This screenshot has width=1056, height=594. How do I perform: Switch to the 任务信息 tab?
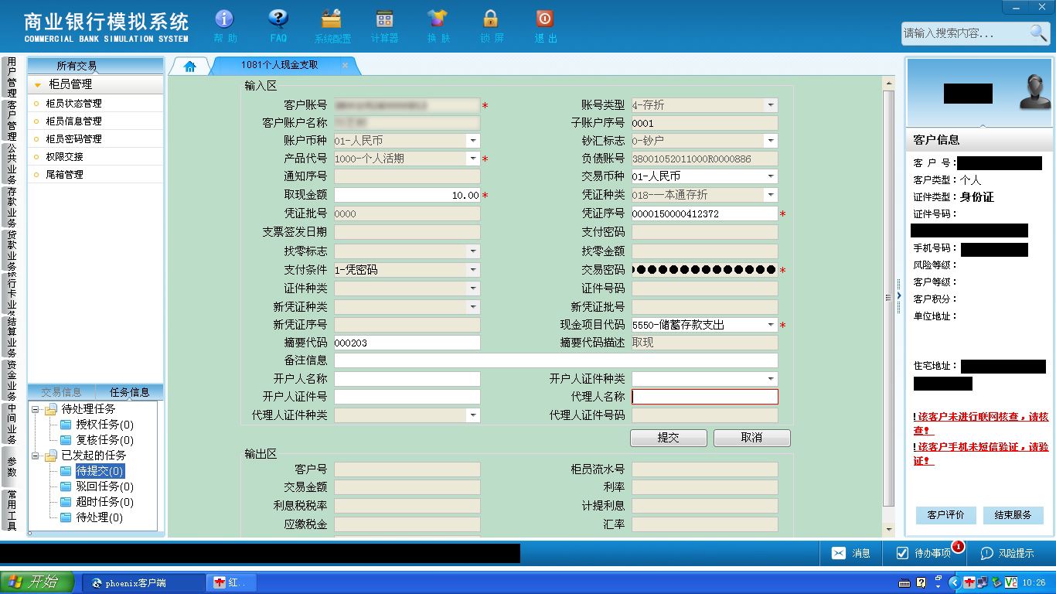[129, 392]
